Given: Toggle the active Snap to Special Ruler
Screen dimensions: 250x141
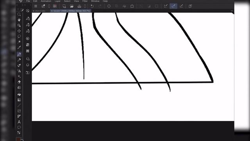Looking at the screenshot, I should tap(173, 6).
